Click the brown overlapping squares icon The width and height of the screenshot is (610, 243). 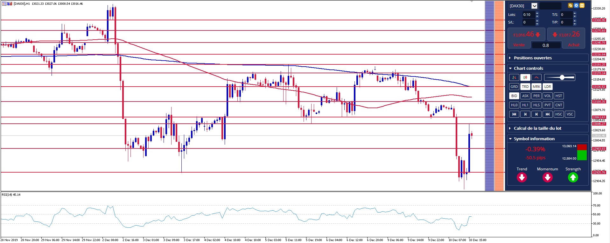click(570, 5)
